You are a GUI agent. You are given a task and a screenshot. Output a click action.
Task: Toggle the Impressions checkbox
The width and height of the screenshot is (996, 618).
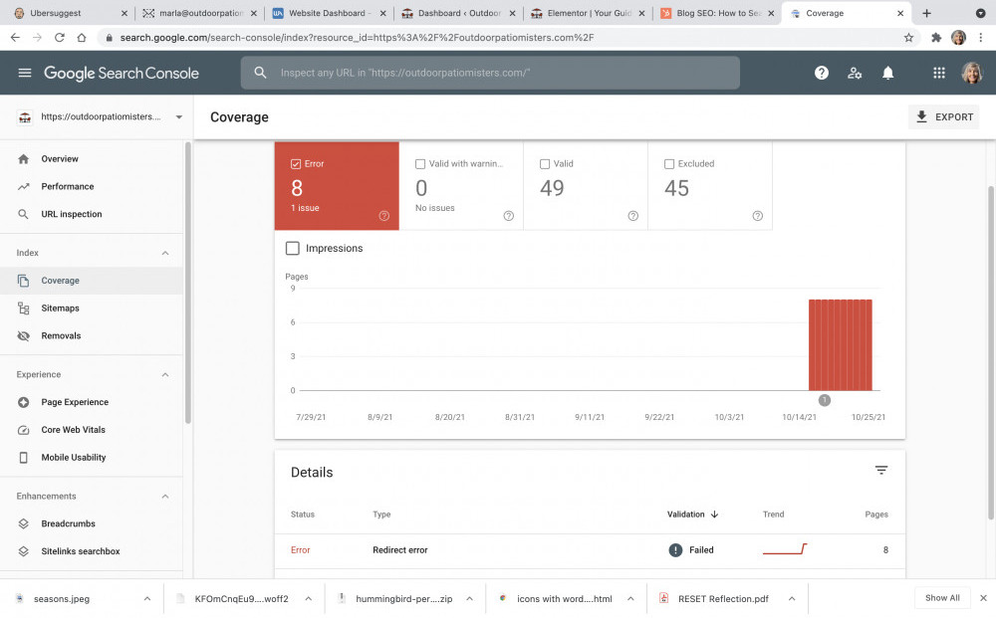point(293,249)
